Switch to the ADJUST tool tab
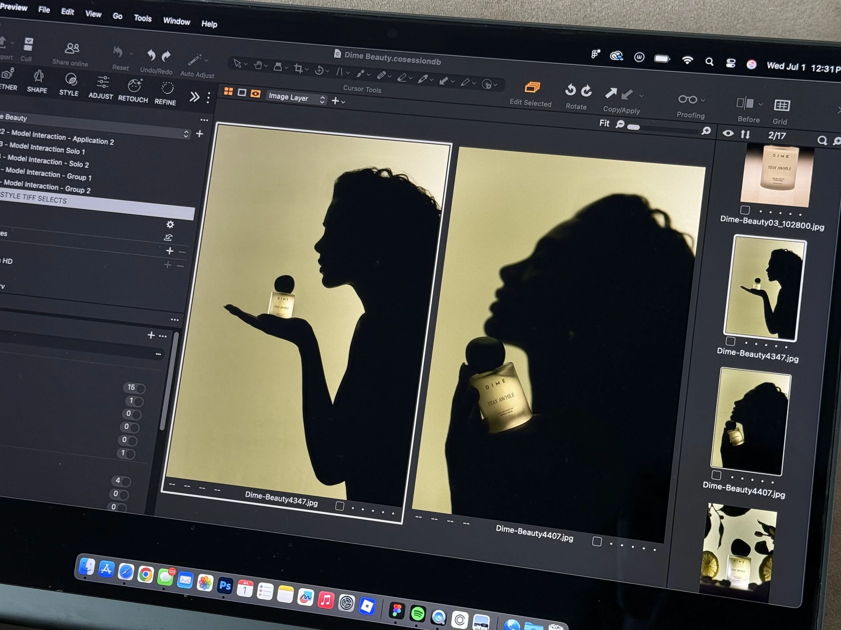 (x=101, y=88)
